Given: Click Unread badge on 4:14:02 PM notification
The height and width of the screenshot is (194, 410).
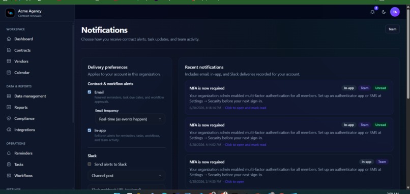Looking at the screenshot, I should (380, 125).
